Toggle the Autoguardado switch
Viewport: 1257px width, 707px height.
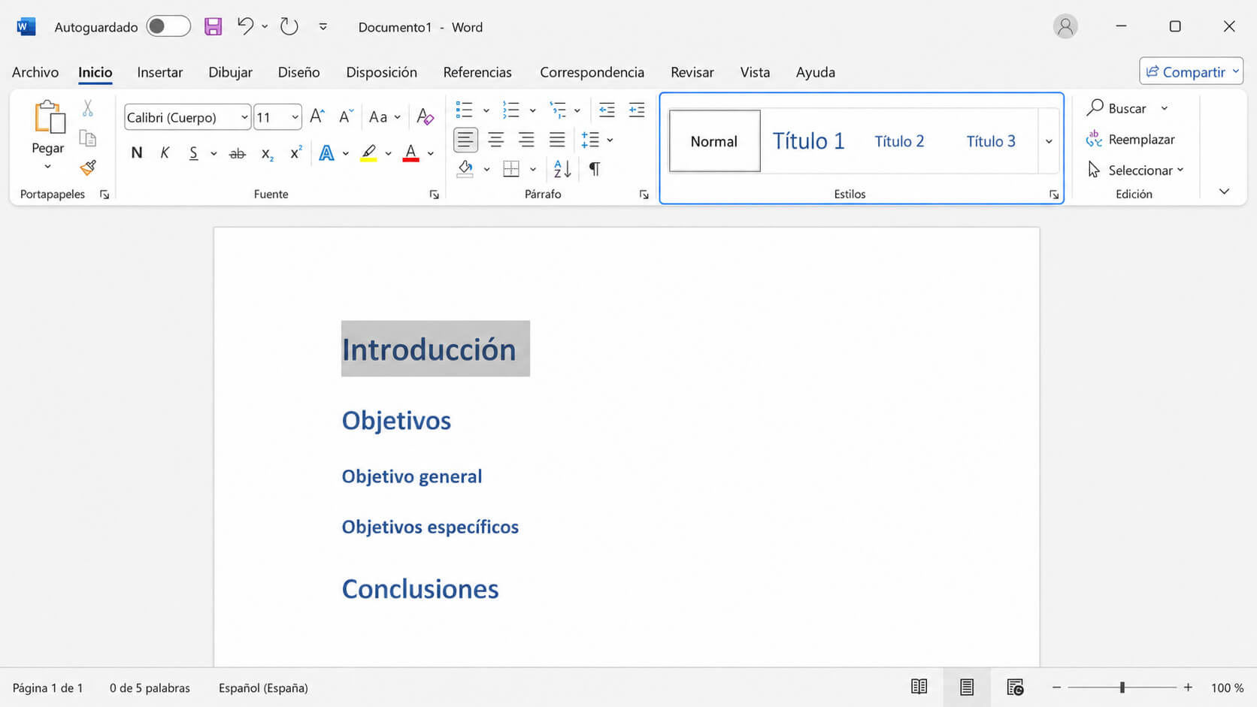point(168,27)
